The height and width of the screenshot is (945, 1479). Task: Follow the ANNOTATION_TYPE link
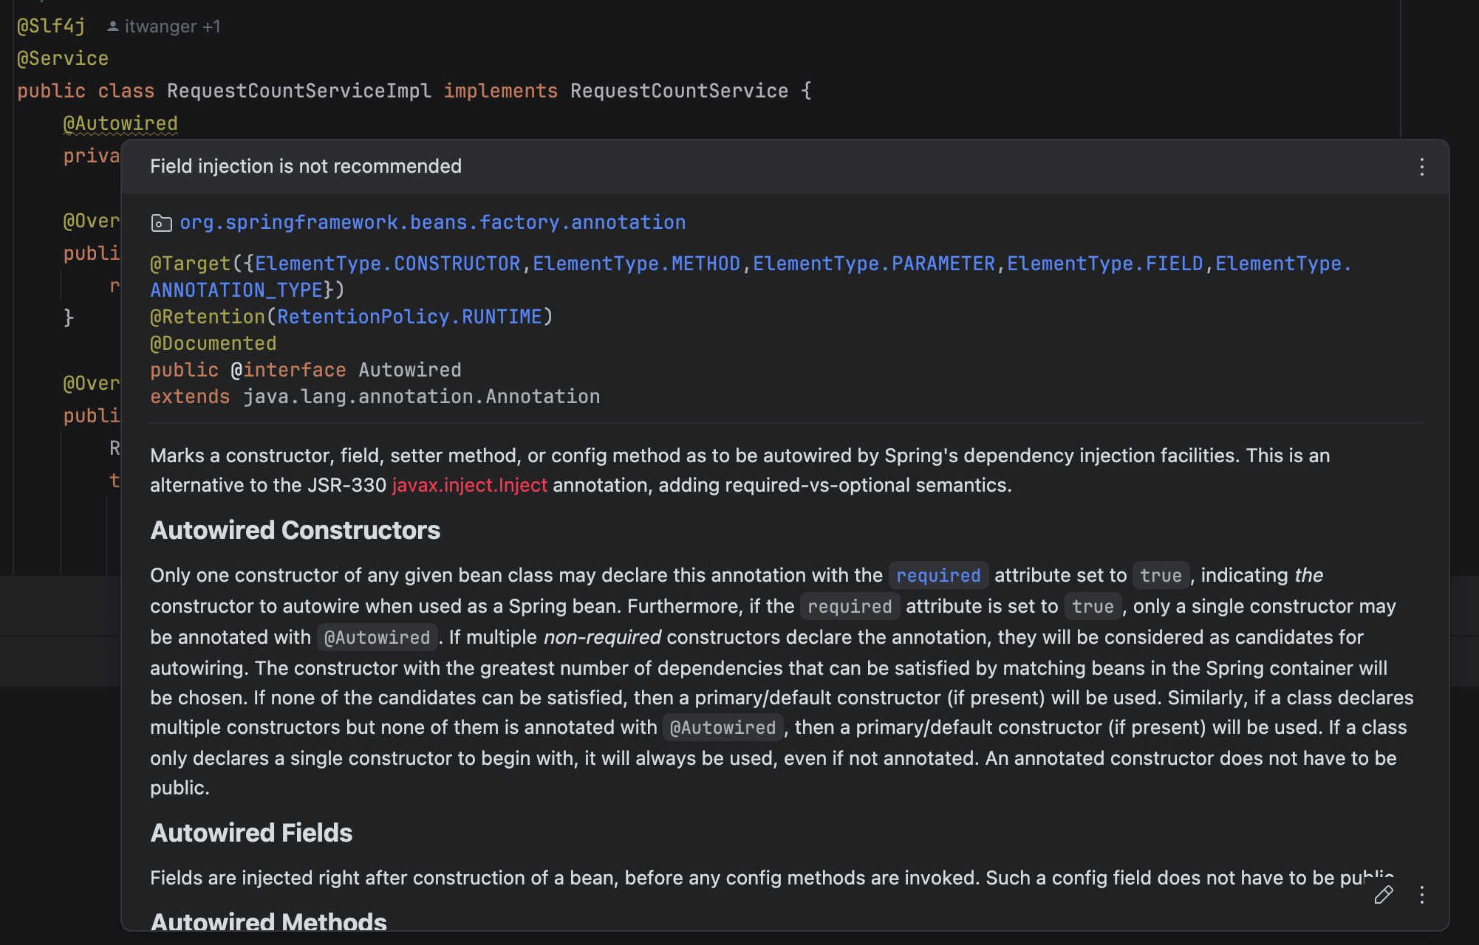coord(236,290)
